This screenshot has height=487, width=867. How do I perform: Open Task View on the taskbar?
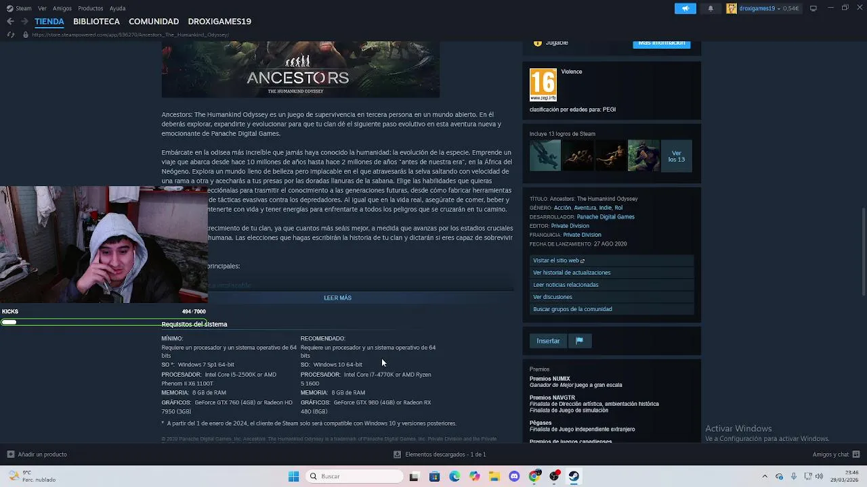pyautogui.click(x=414, y=476)
